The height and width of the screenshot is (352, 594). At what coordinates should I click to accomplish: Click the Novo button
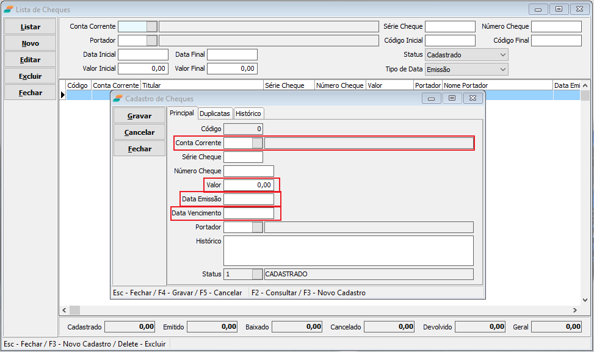[31, 43]
